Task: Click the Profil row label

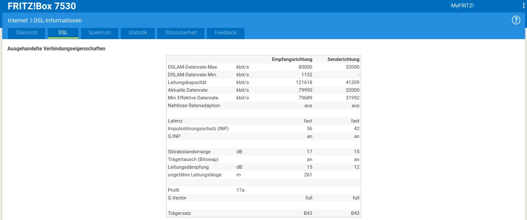Action: pos(174,190)
